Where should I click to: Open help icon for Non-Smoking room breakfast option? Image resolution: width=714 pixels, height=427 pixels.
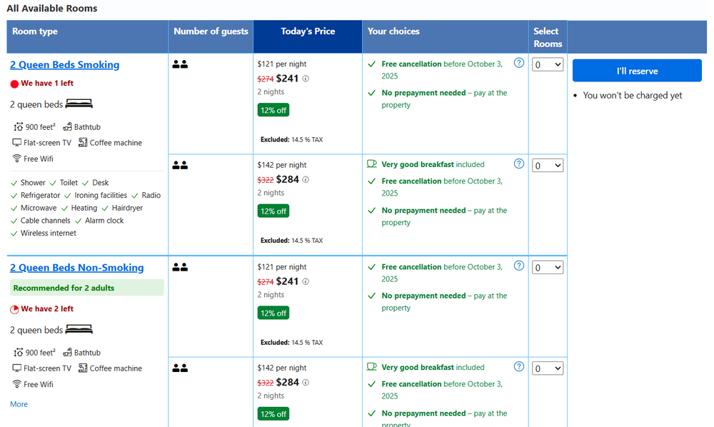click(x=519, y=366)
